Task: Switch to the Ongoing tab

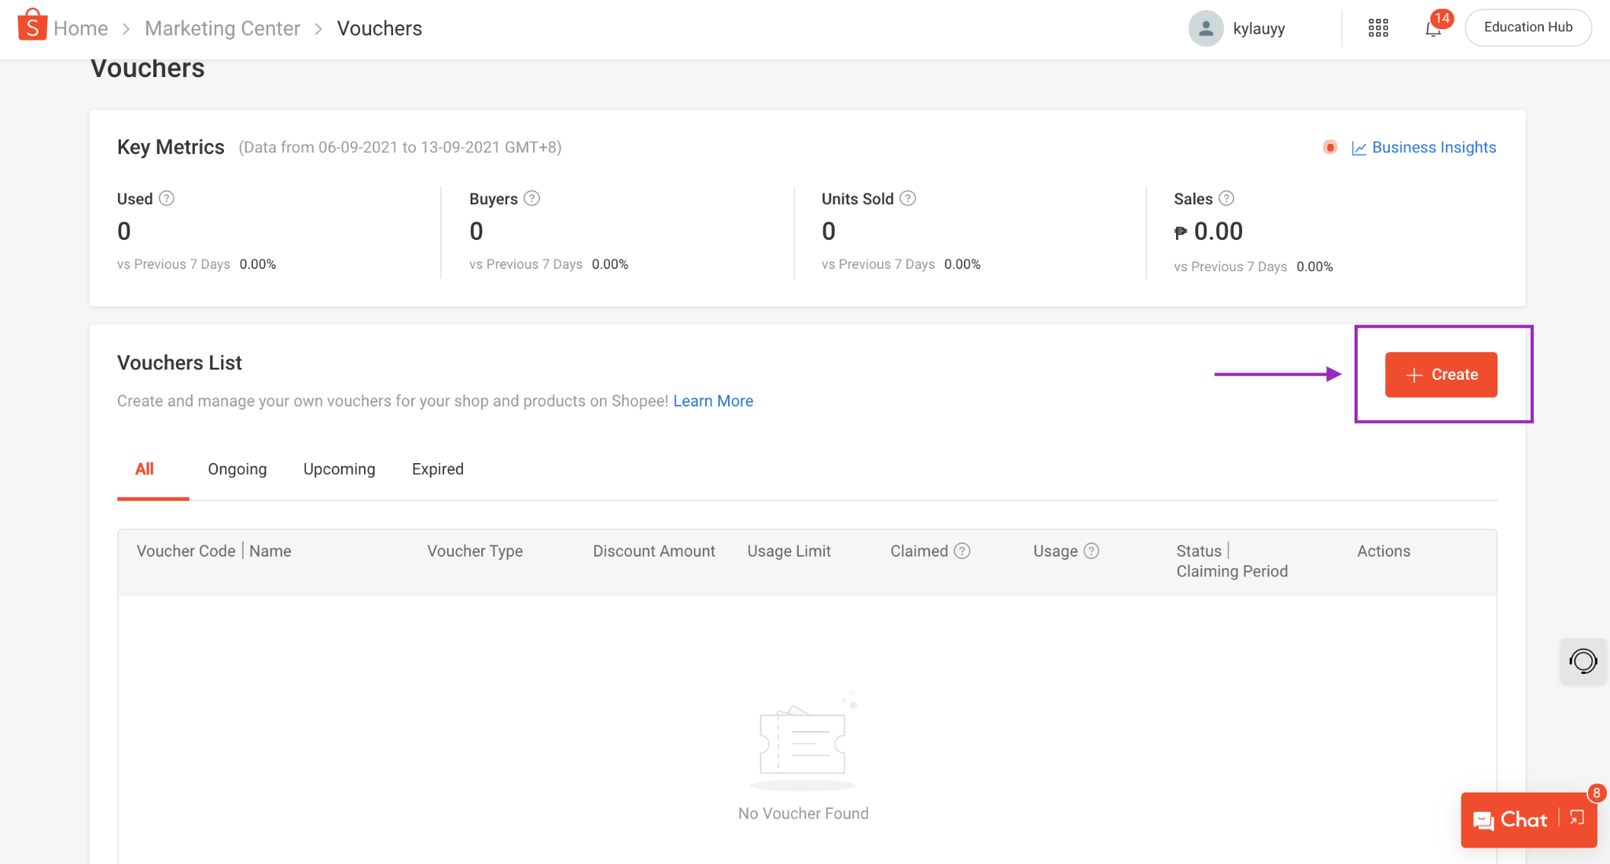Action: tap(237, 469)
